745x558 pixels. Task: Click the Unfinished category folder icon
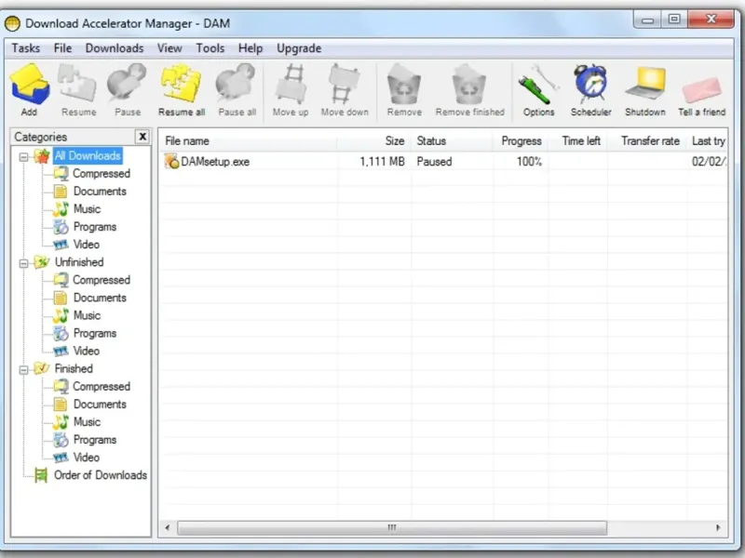42,262
